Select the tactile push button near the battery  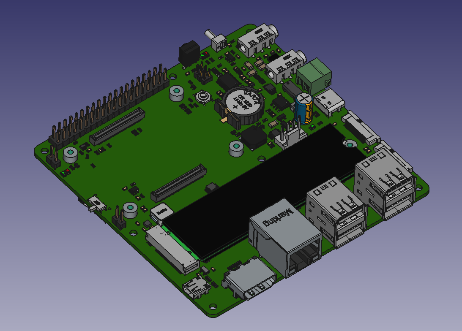(203, 97)
